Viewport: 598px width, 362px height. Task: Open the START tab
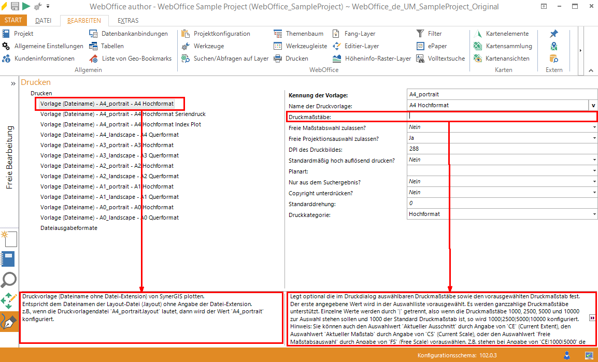13,20
